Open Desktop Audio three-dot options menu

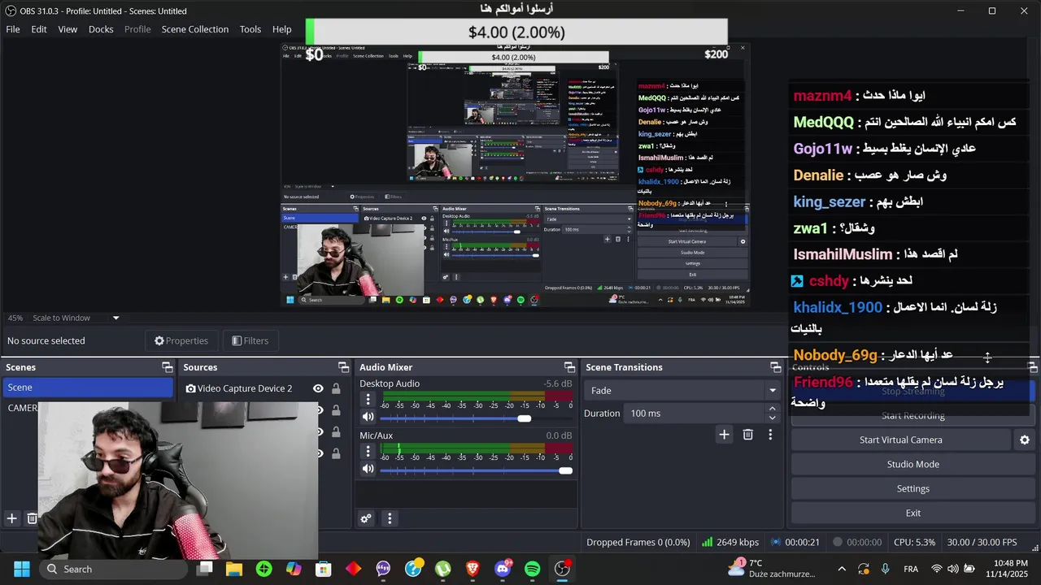coord(368,399)
